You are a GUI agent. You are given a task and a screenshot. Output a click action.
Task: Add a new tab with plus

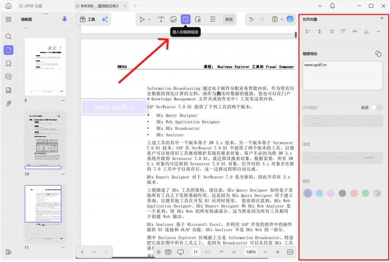(135, 6)
